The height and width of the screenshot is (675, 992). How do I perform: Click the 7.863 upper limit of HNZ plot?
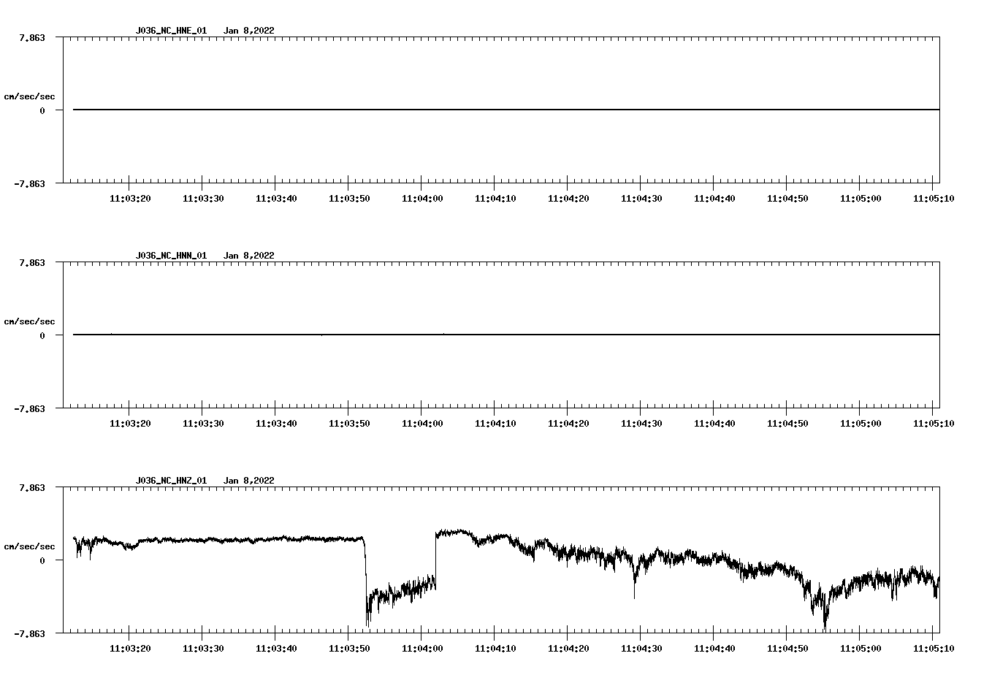31,487
